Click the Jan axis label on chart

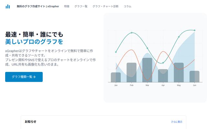tap(116, 85)
